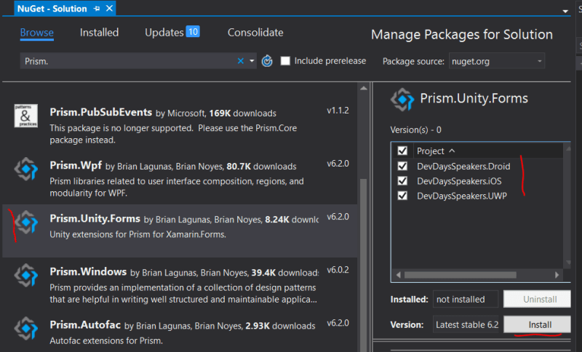Toggle Include prerelease checkbox

[x=285, y=61]
